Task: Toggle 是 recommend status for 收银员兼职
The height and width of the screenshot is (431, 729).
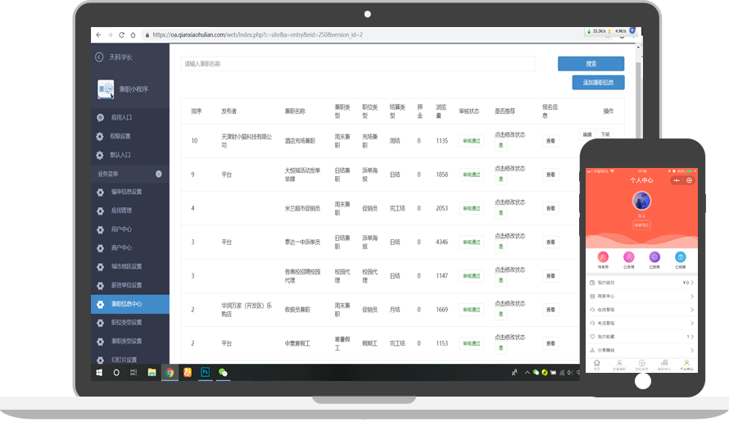Action: (x=500, y=315)
